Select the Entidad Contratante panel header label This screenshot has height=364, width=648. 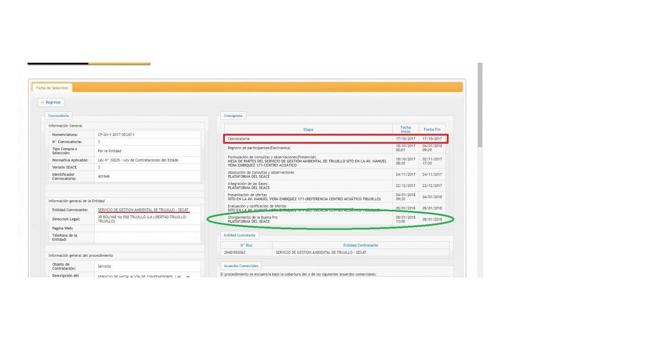239,235
